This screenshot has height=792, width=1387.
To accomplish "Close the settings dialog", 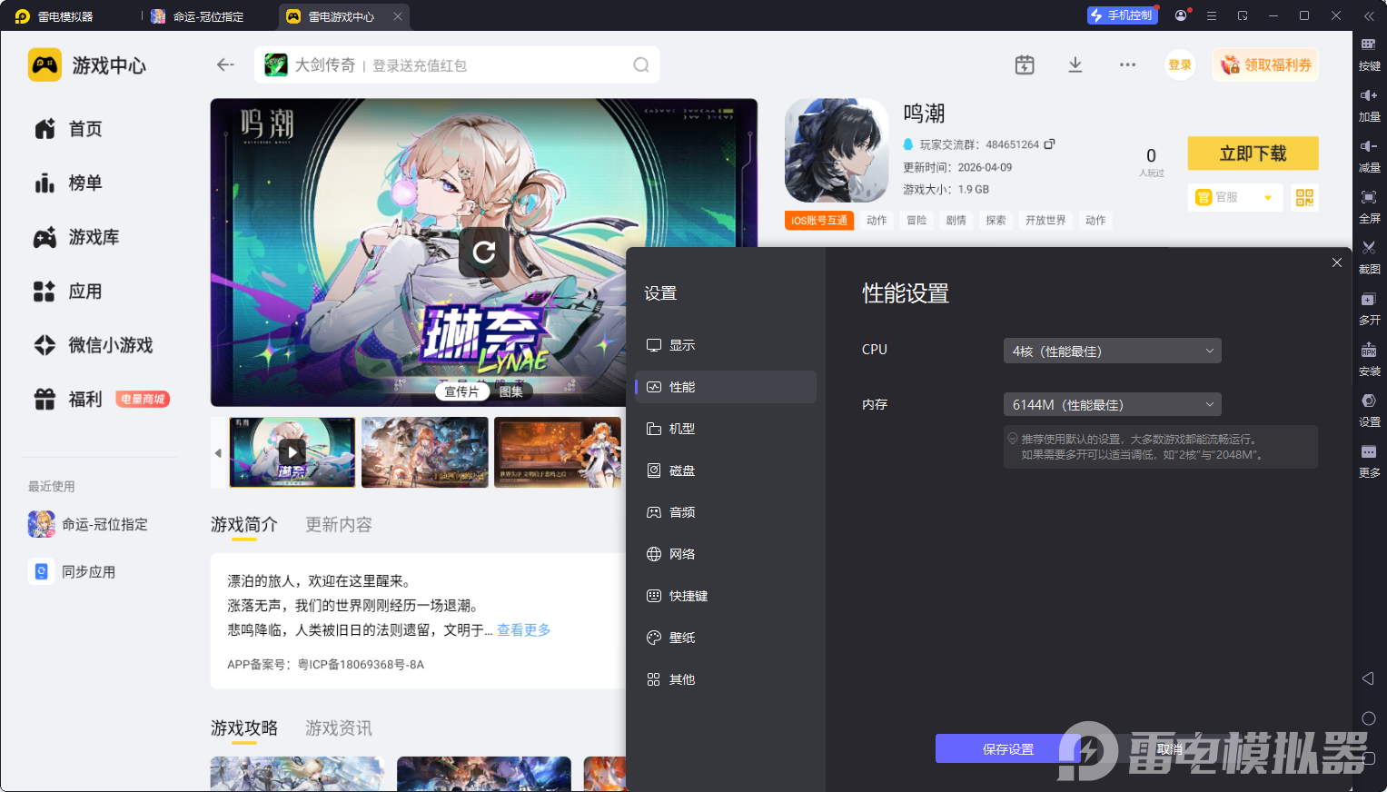I will [x=1337, y=262].
